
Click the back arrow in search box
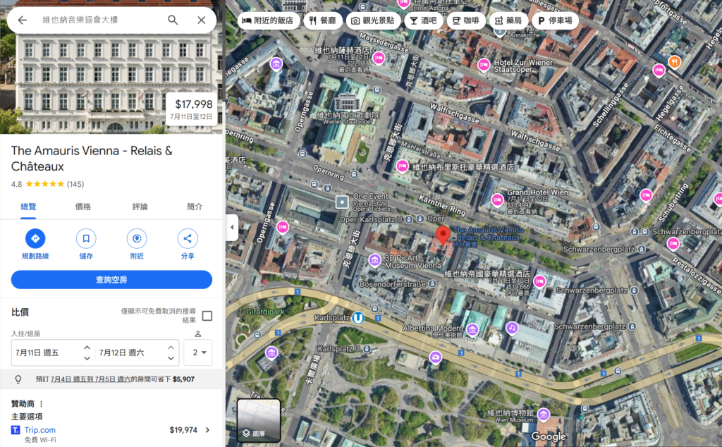pyautogui.click(x=23, y=20)
